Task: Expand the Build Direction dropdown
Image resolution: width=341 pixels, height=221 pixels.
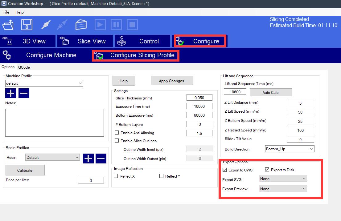Action: pos(290,149)
